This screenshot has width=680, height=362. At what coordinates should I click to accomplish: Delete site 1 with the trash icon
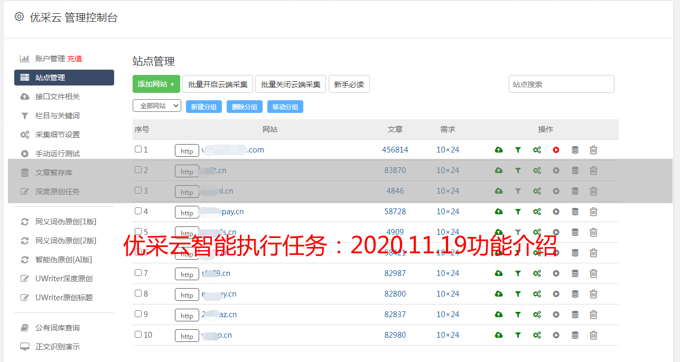593,150
